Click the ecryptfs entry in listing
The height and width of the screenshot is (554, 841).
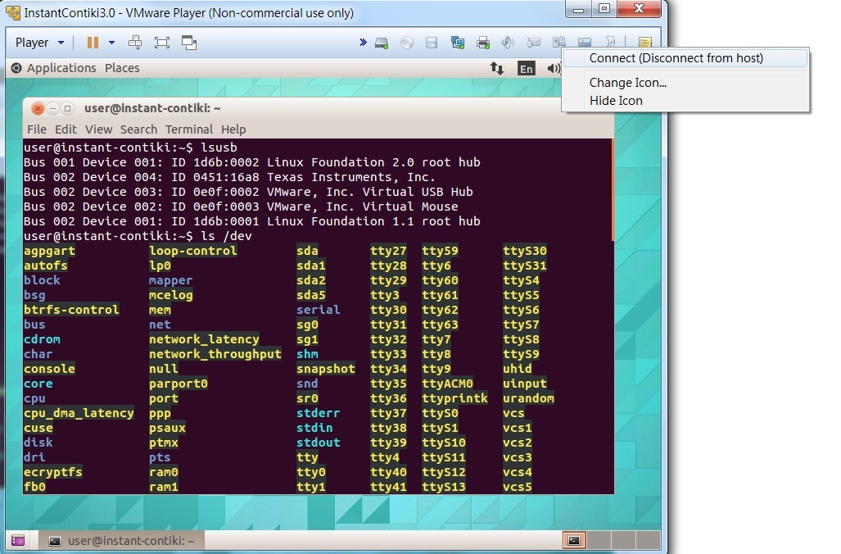coord(52,472)
